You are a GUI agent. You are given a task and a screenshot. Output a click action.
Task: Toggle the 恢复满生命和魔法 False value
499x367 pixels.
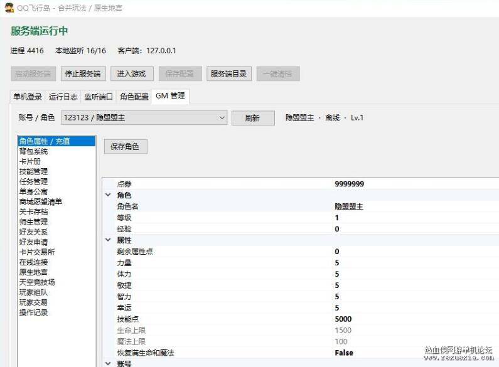tap(344, 353)
